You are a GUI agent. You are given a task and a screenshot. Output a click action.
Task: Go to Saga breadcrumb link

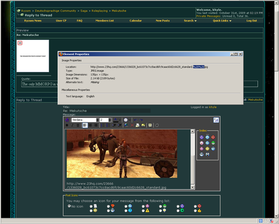84,11
